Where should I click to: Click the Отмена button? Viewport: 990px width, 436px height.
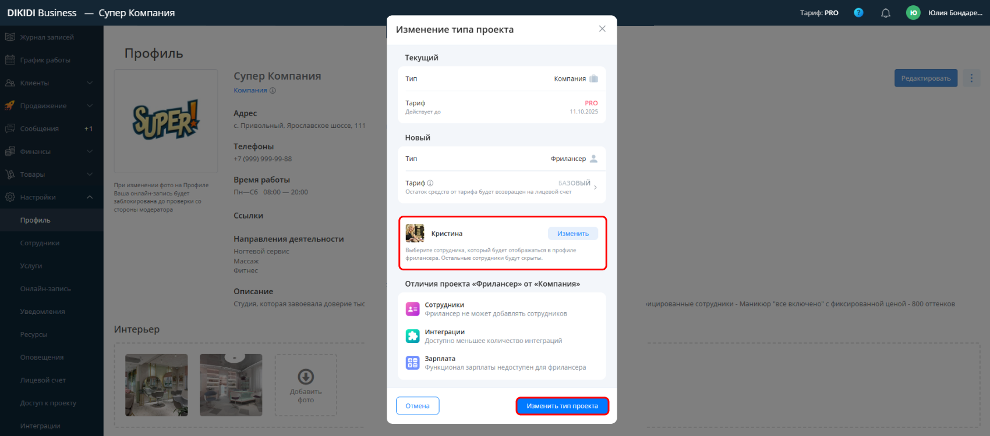418,406
